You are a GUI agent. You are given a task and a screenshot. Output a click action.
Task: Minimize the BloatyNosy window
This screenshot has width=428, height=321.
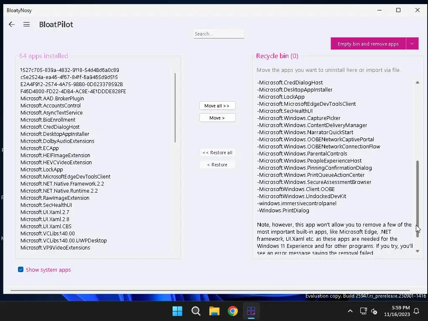380,10
